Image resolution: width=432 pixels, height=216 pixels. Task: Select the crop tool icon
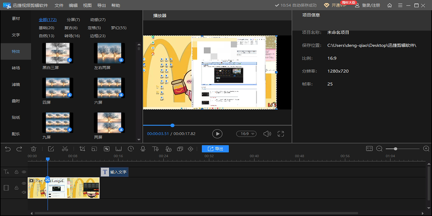(x=82, y=149)
